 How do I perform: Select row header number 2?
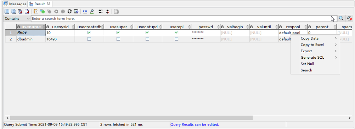coord(11,39)
